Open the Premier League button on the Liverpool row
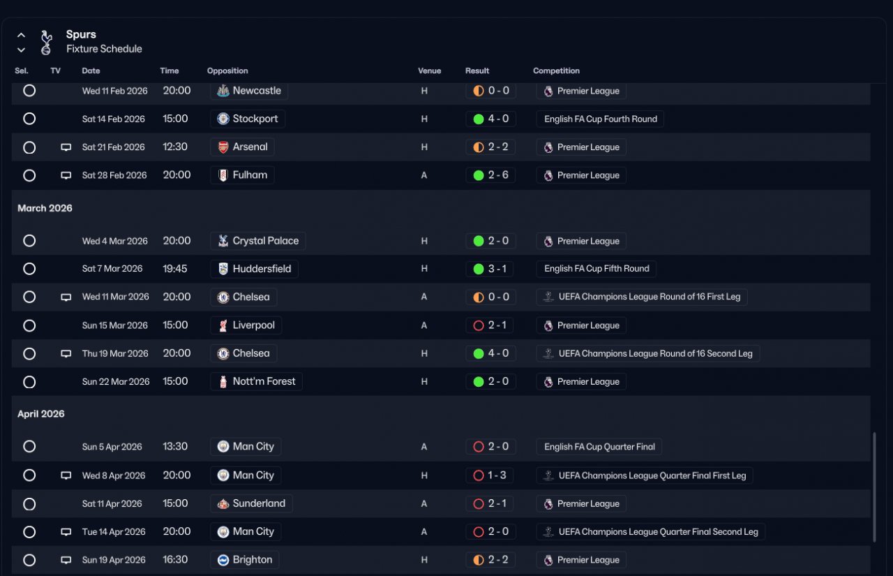 [581, 325]
